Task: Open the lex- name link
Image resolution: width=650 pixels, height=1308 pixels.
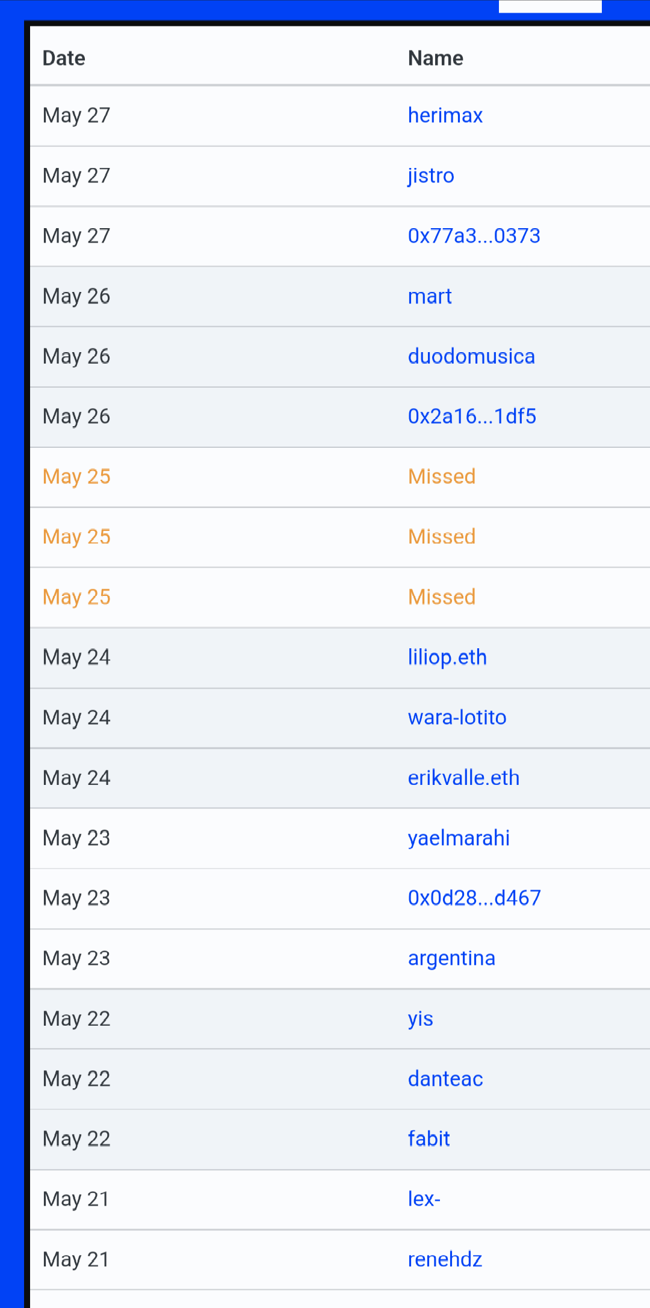Action: (424, 1198)
